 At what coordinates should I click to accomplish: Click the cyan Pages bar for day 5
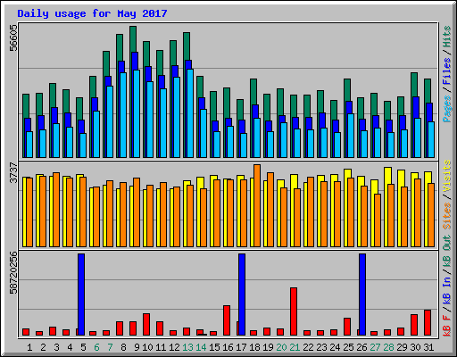click(x=83, y=145)
